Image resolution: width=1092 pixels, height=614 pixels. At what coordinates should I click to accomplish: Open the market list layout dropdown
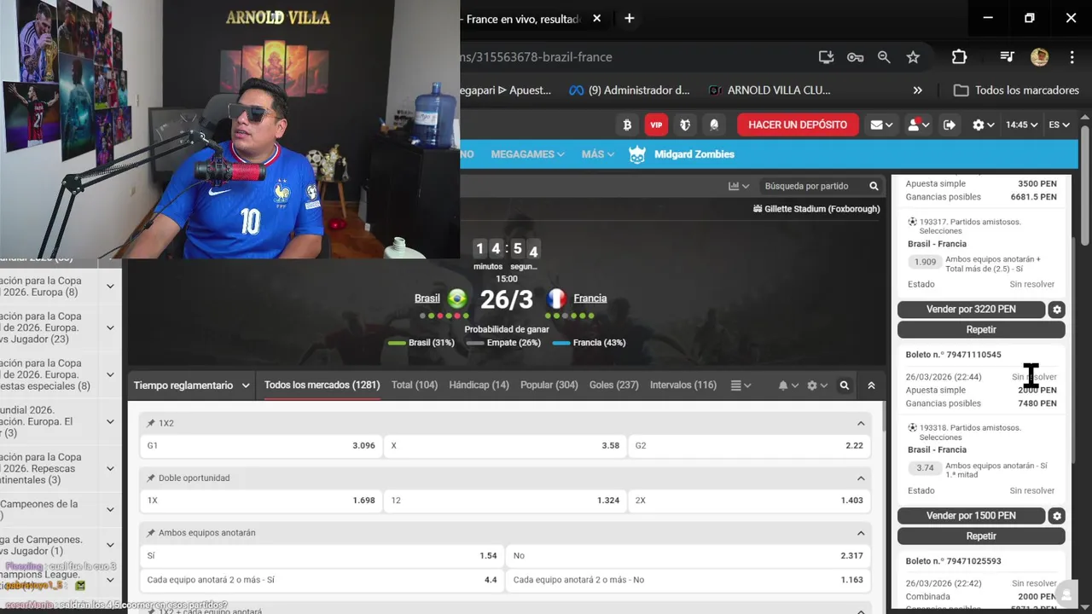click(741, 385)
